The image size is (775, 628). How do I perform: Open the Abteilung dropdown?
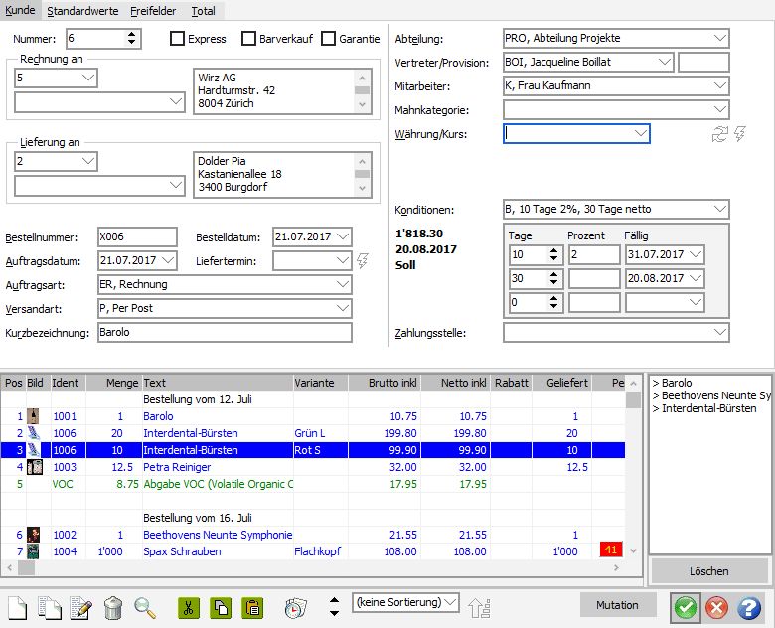[719, 38]
